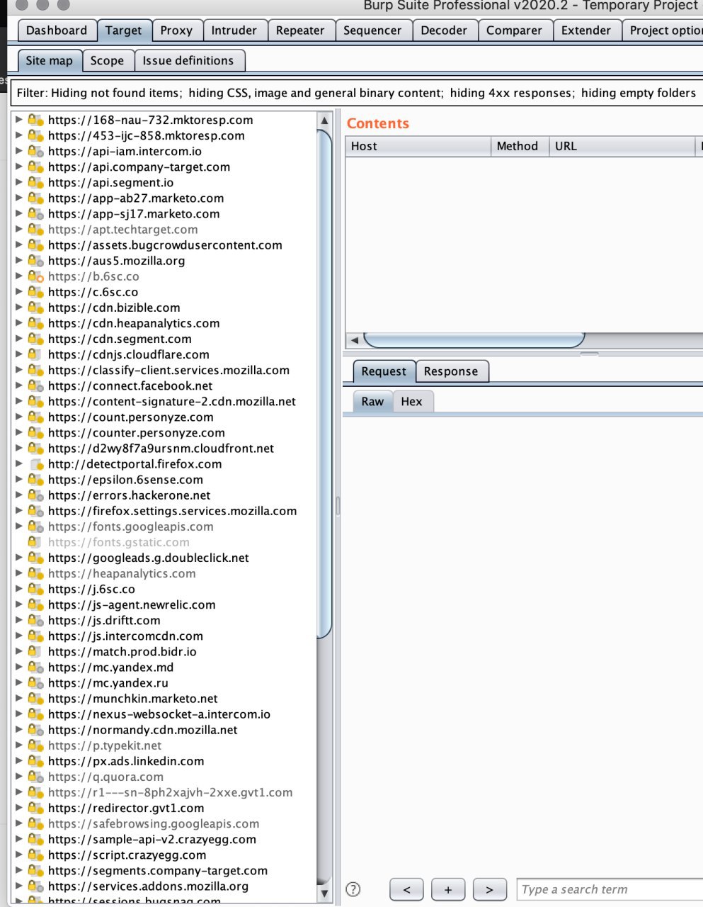
Task: Switch to the Response tab
Action: [x=451, y=371]
